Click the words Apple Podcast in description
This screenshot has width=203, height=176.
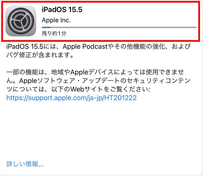click(85, 47)
